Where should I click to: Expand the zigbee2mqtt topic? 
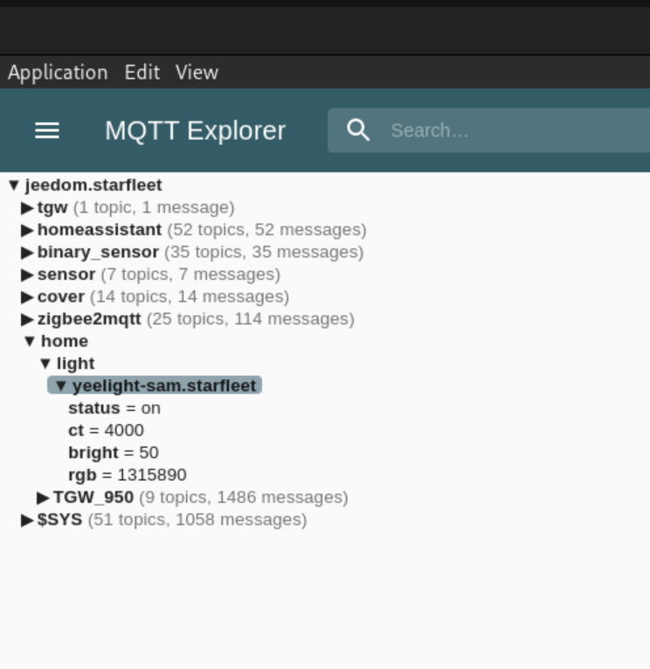28,319
